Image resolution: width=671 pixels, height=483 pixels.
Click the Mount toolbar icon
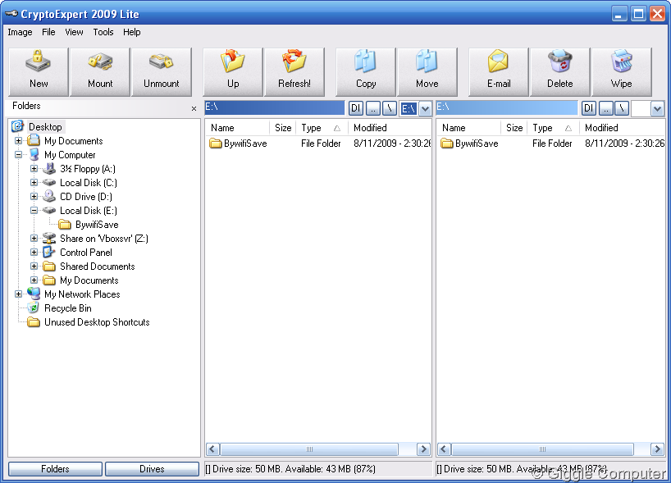tap(100, 71)
